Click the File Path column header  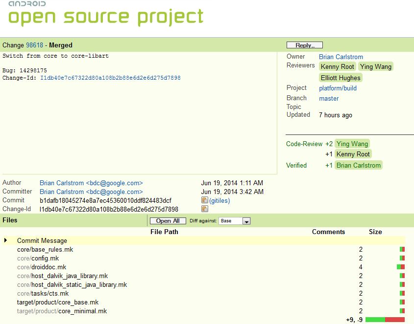(164, 232)
